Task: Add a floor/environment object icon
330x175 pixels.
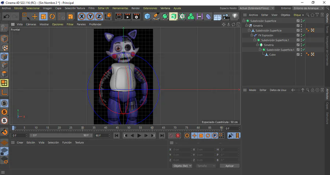Action: pyautogui.click(x=217, y=17)
